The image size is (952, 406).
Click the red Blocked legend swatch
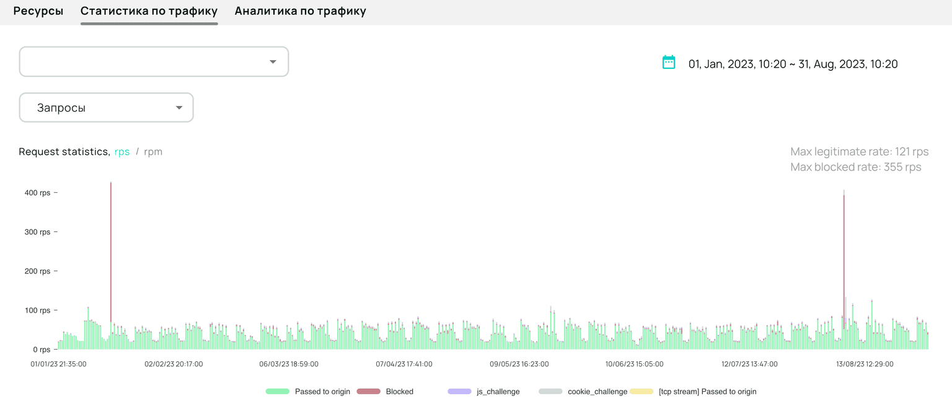point(369,391)
